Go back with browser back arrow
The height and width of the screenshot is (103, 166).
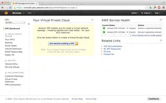(x=3, y=8)
